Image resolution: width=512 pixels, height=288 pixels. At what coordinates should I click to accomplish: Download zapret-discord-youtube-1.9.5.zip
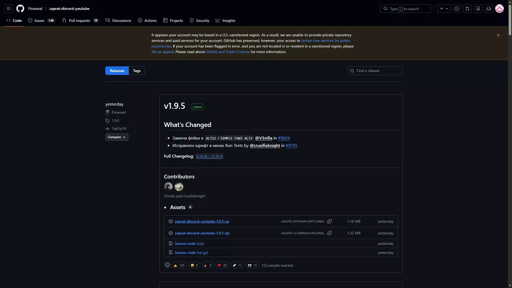click(x=202, y=233)
